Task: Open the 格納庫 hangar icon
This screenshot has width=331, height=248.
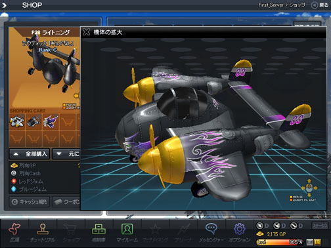Action: 99,229
